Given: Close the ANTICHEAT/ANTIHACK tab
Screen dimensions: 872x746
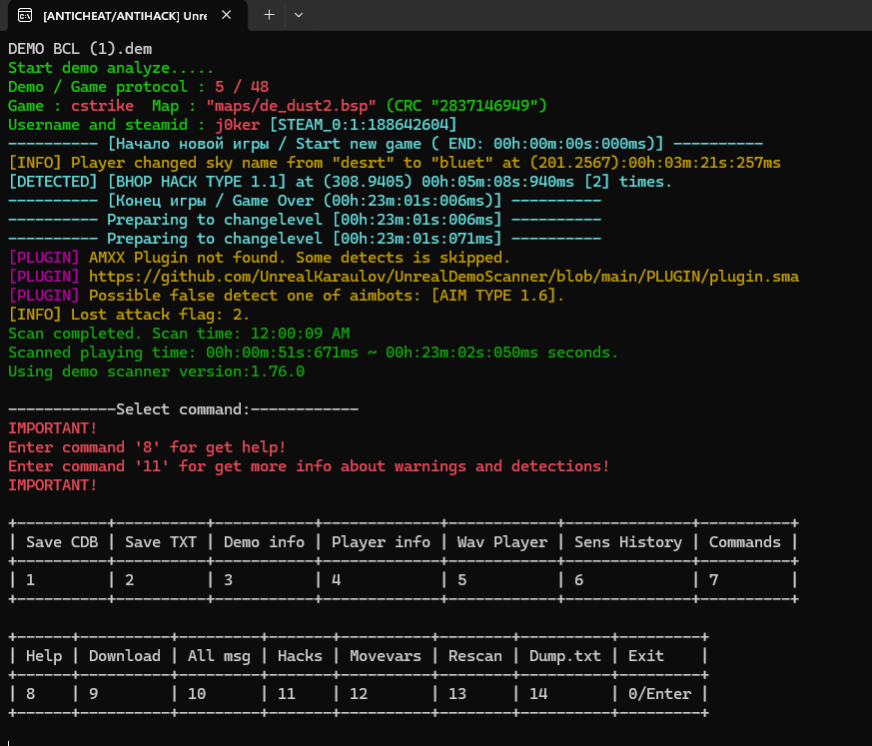Looking at the screenshot, I should point(227,15).
